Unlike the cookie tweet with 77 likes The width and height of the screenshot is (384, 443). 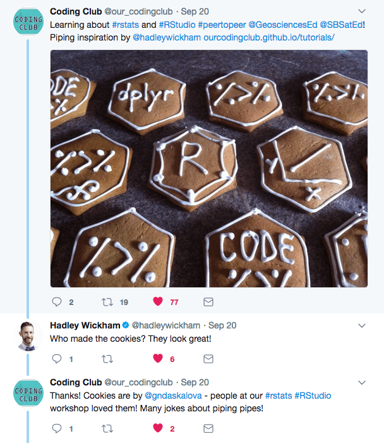point(159,302)
